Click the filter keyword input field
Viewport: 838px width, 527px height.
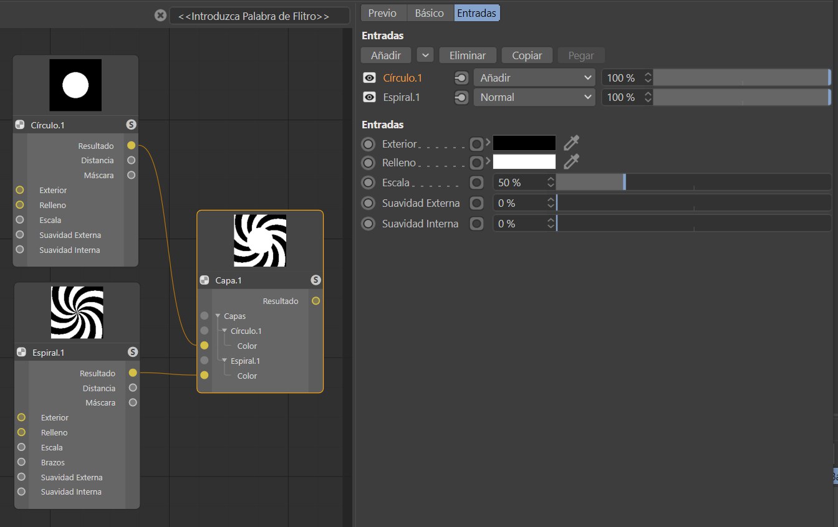[x=259, y=16]
